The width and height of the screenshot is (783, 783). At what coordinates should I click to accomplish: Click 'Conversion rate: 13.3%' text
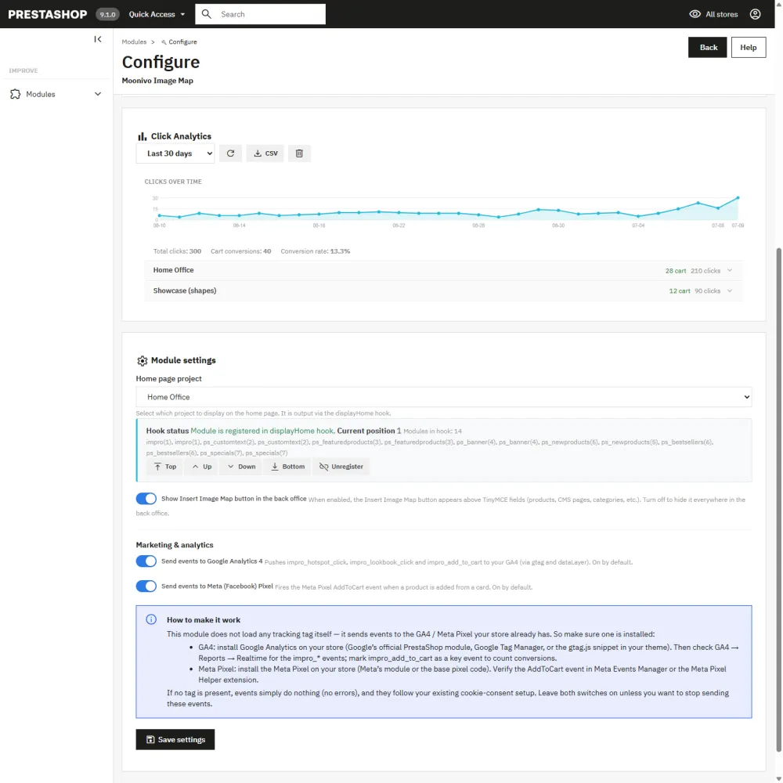pos(315,251)
